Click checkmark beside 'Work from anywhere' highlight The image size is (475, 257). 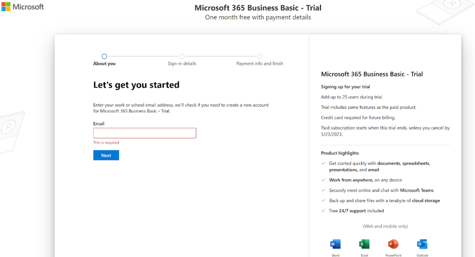(x=323, y=180)
